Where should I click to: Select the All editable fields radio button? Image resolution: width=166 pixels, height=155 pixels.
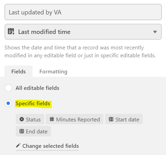coord(8,88)
